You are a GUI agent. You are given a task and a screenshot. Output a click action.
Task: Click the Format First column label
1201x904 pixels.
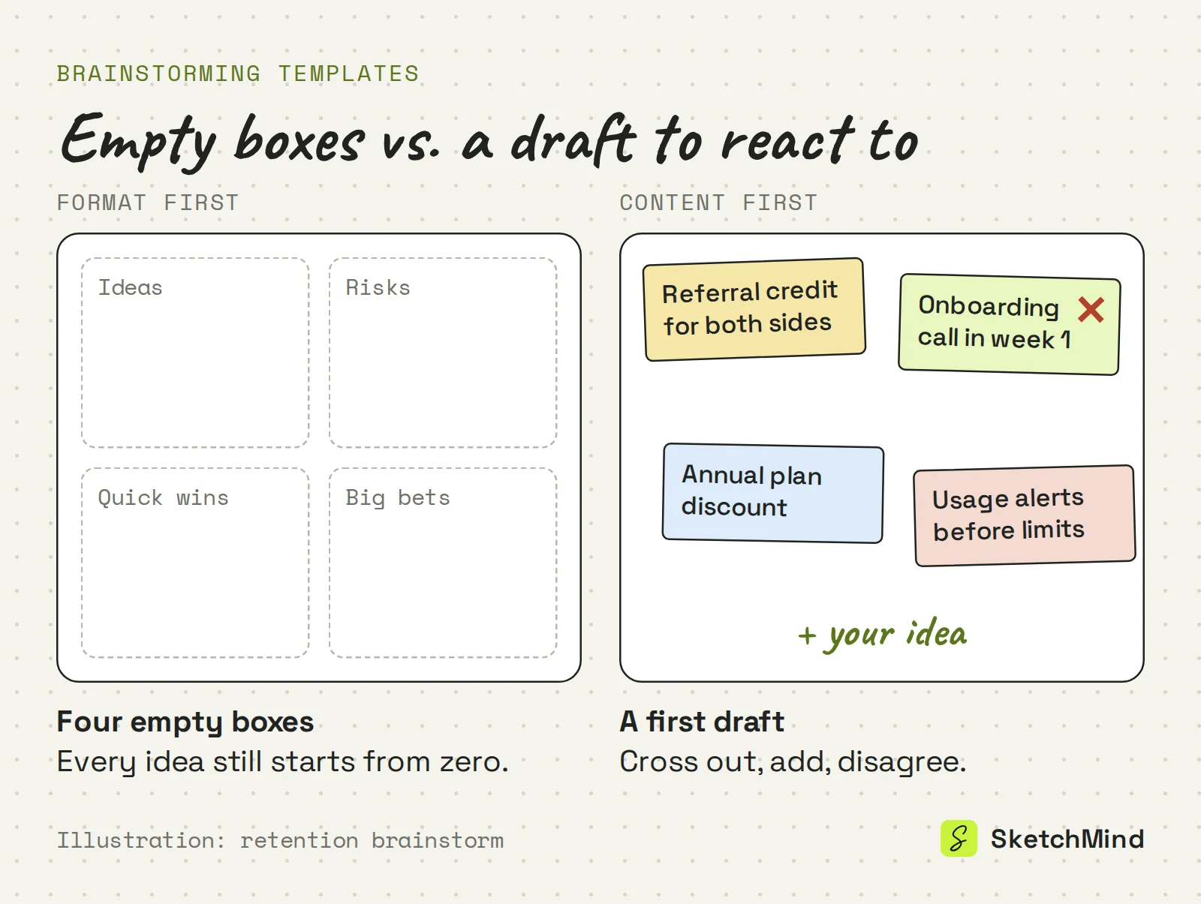point(148,203)
